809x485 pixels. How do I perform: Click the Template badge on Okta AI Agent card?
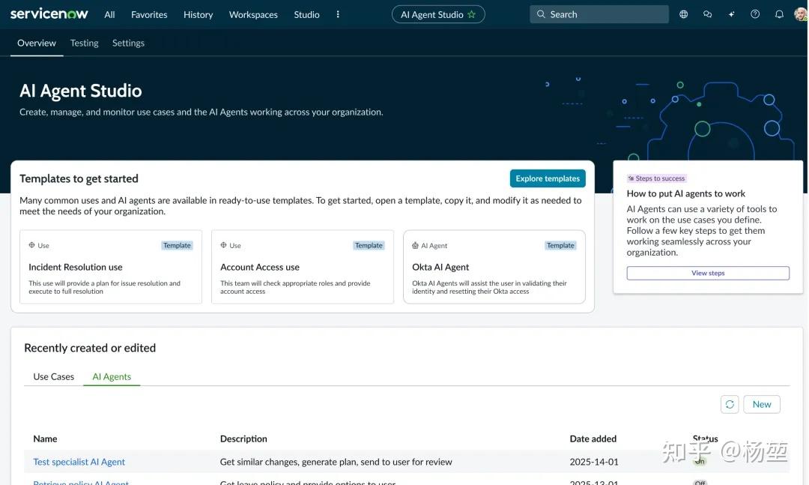(560, 245)
